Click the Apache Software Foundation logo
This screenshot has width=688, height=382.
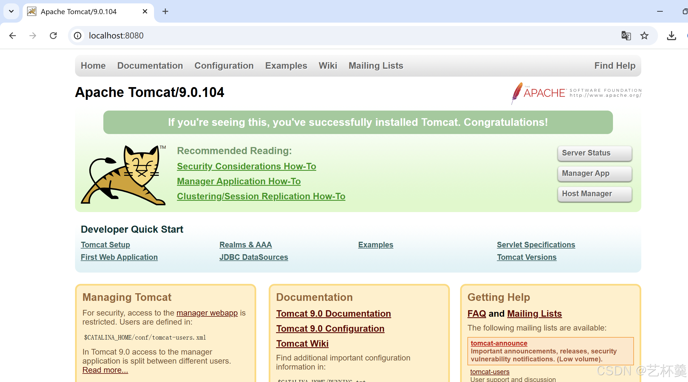[x=576, y=93]
